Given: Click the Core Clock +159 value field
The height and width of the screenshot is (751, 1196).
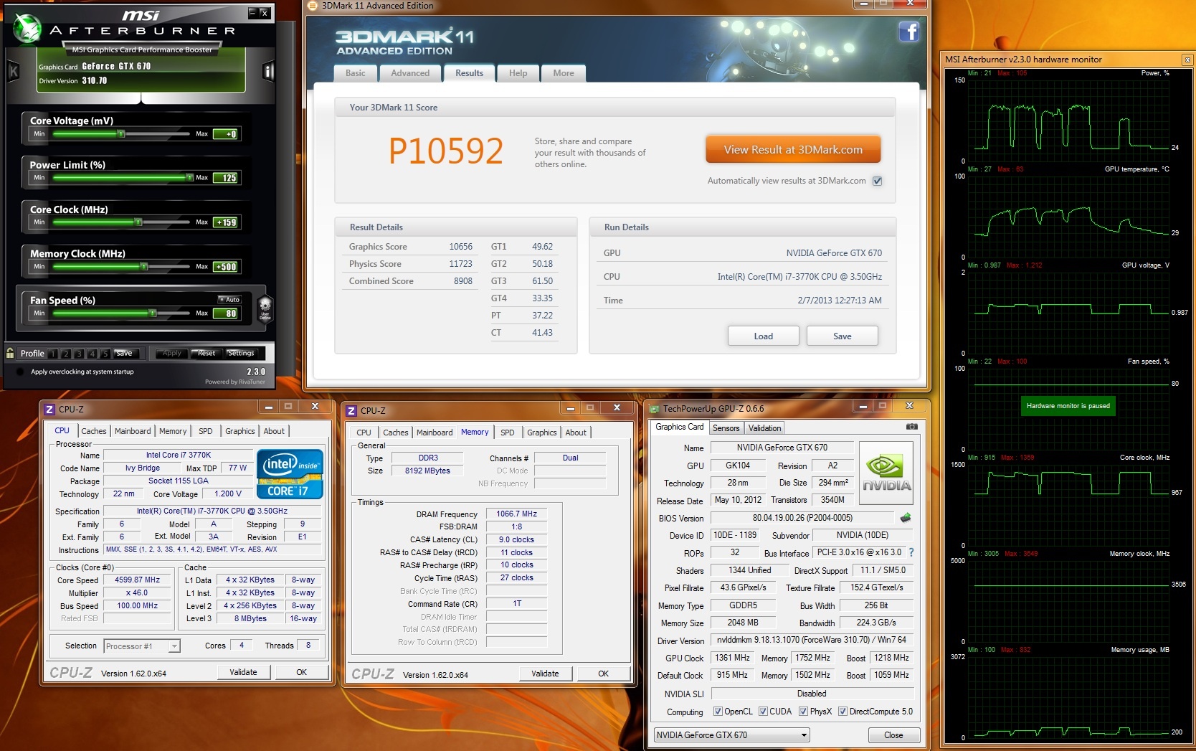Looking at the screenshot, I should tap(227, 222).
